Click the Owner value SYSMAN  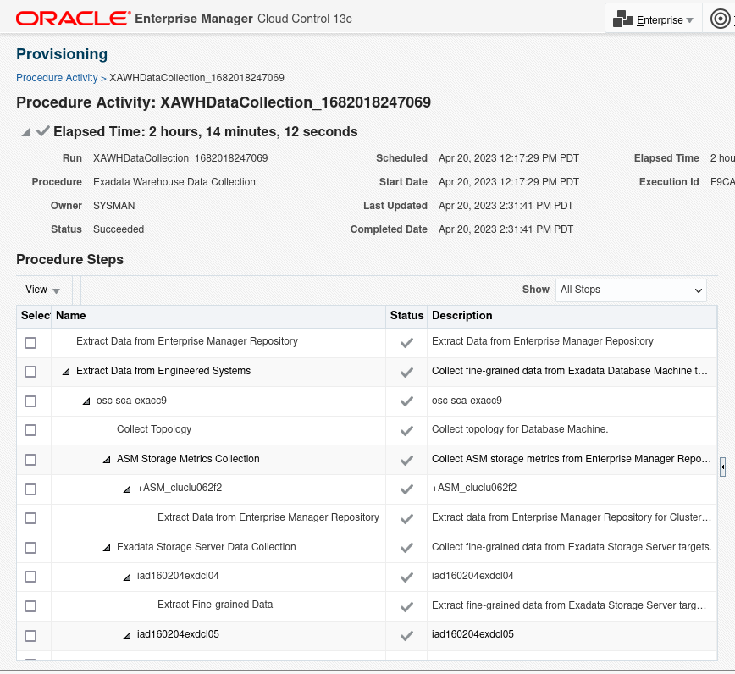pos(114,206)
